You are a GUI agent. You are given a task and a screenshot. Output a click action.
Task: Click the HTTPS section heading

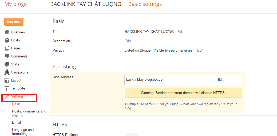tap(60, 125)
